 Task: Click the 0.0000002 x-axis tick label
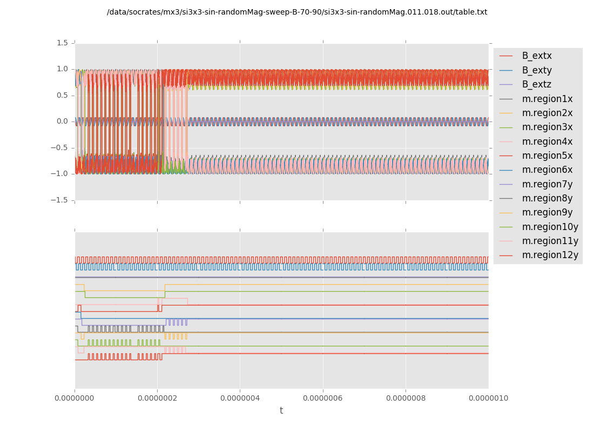pyautogui.click(x=157, y=399)
